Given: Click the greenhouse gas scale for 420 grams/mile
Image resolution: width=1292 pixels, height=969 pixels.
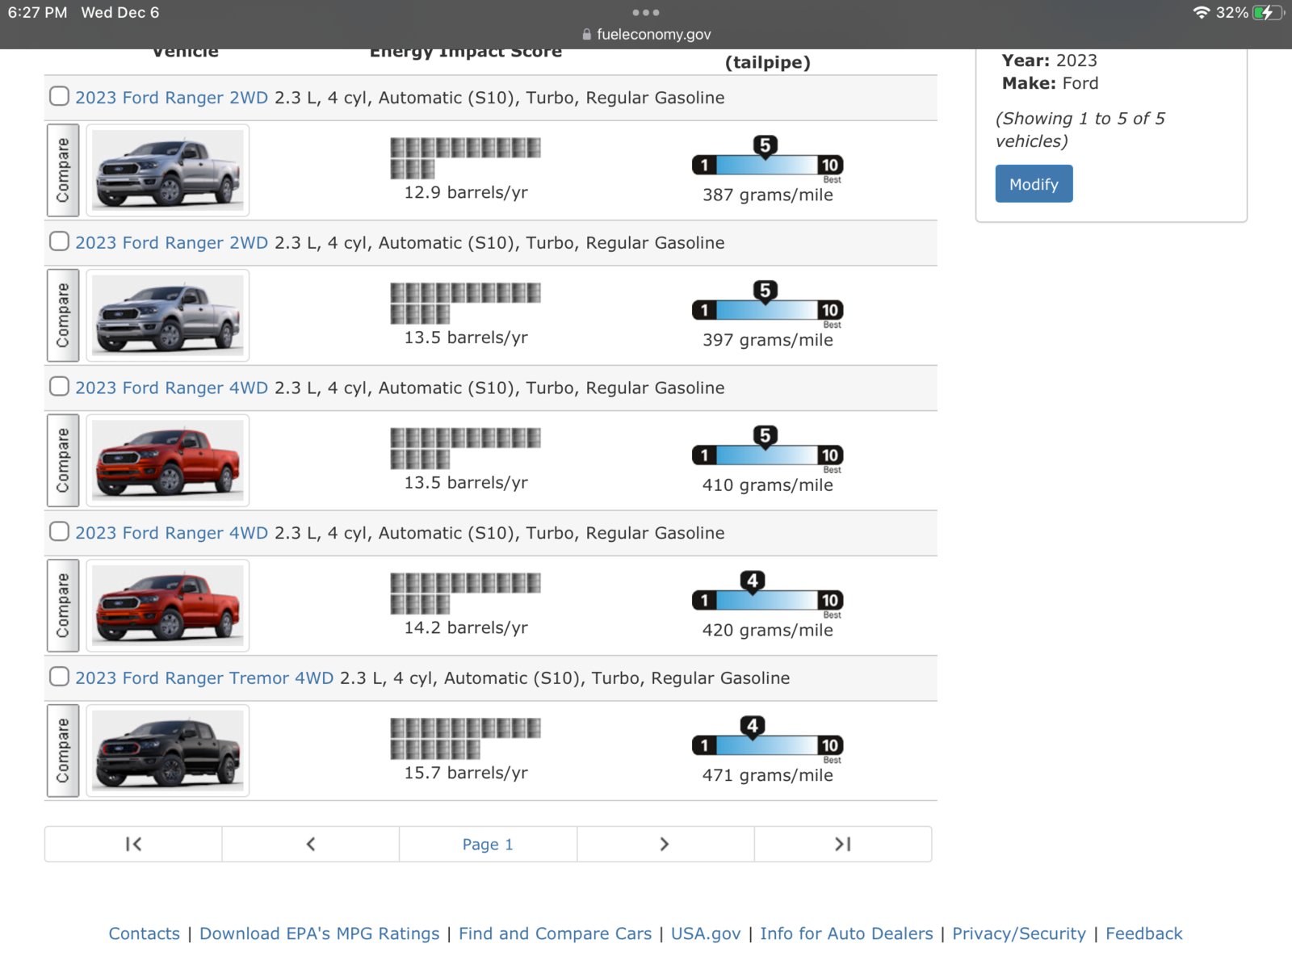Looking at the screenshot, I should tap(767, 595).
